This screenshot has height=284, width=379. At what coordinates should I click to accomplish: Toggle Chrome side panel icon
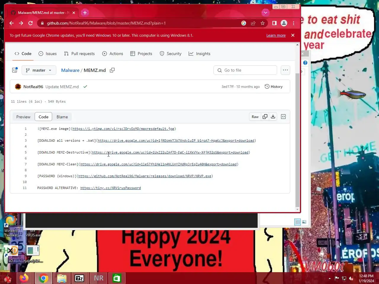[274, 23]
